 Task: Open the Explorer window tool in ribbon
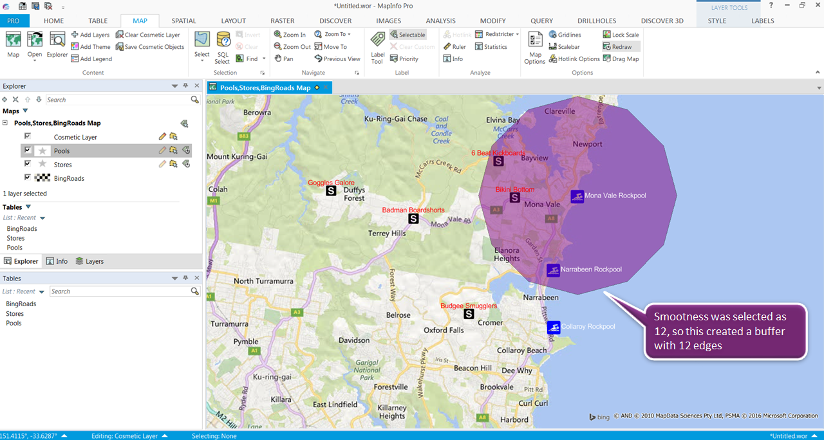tap(57, 45)
